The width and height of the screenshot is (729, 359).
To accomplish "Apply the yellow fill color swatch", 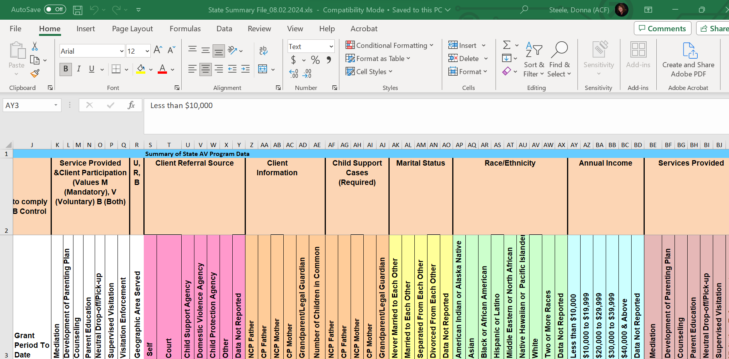I will tap(141, 69).
